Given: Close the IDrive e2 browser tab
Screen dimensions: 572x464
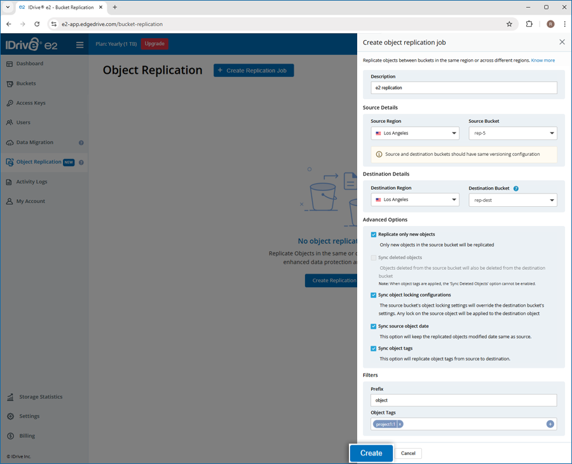Looking at the screenshot, I should pos(100,7).
